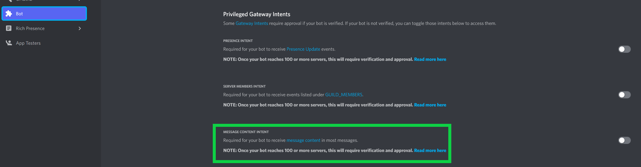Image resolution: width=641 pixels, height=167 pixels.
Task: Toggle the Message Content Intent switch
Action: pos(624,140)
